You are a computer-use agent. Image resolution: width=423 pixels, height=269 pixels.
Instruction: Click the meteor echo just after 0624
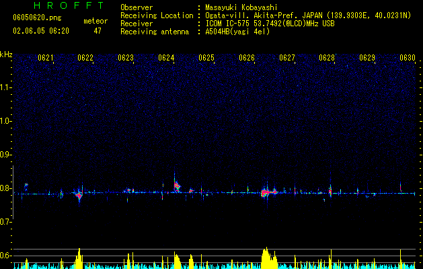tap(177, 186)
